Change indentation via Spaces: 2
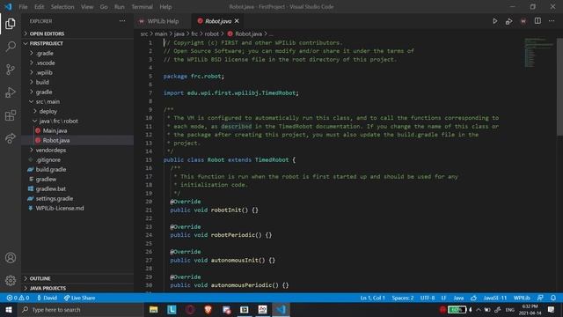This screenshot has height=317, width=563. tap(403, 298)
